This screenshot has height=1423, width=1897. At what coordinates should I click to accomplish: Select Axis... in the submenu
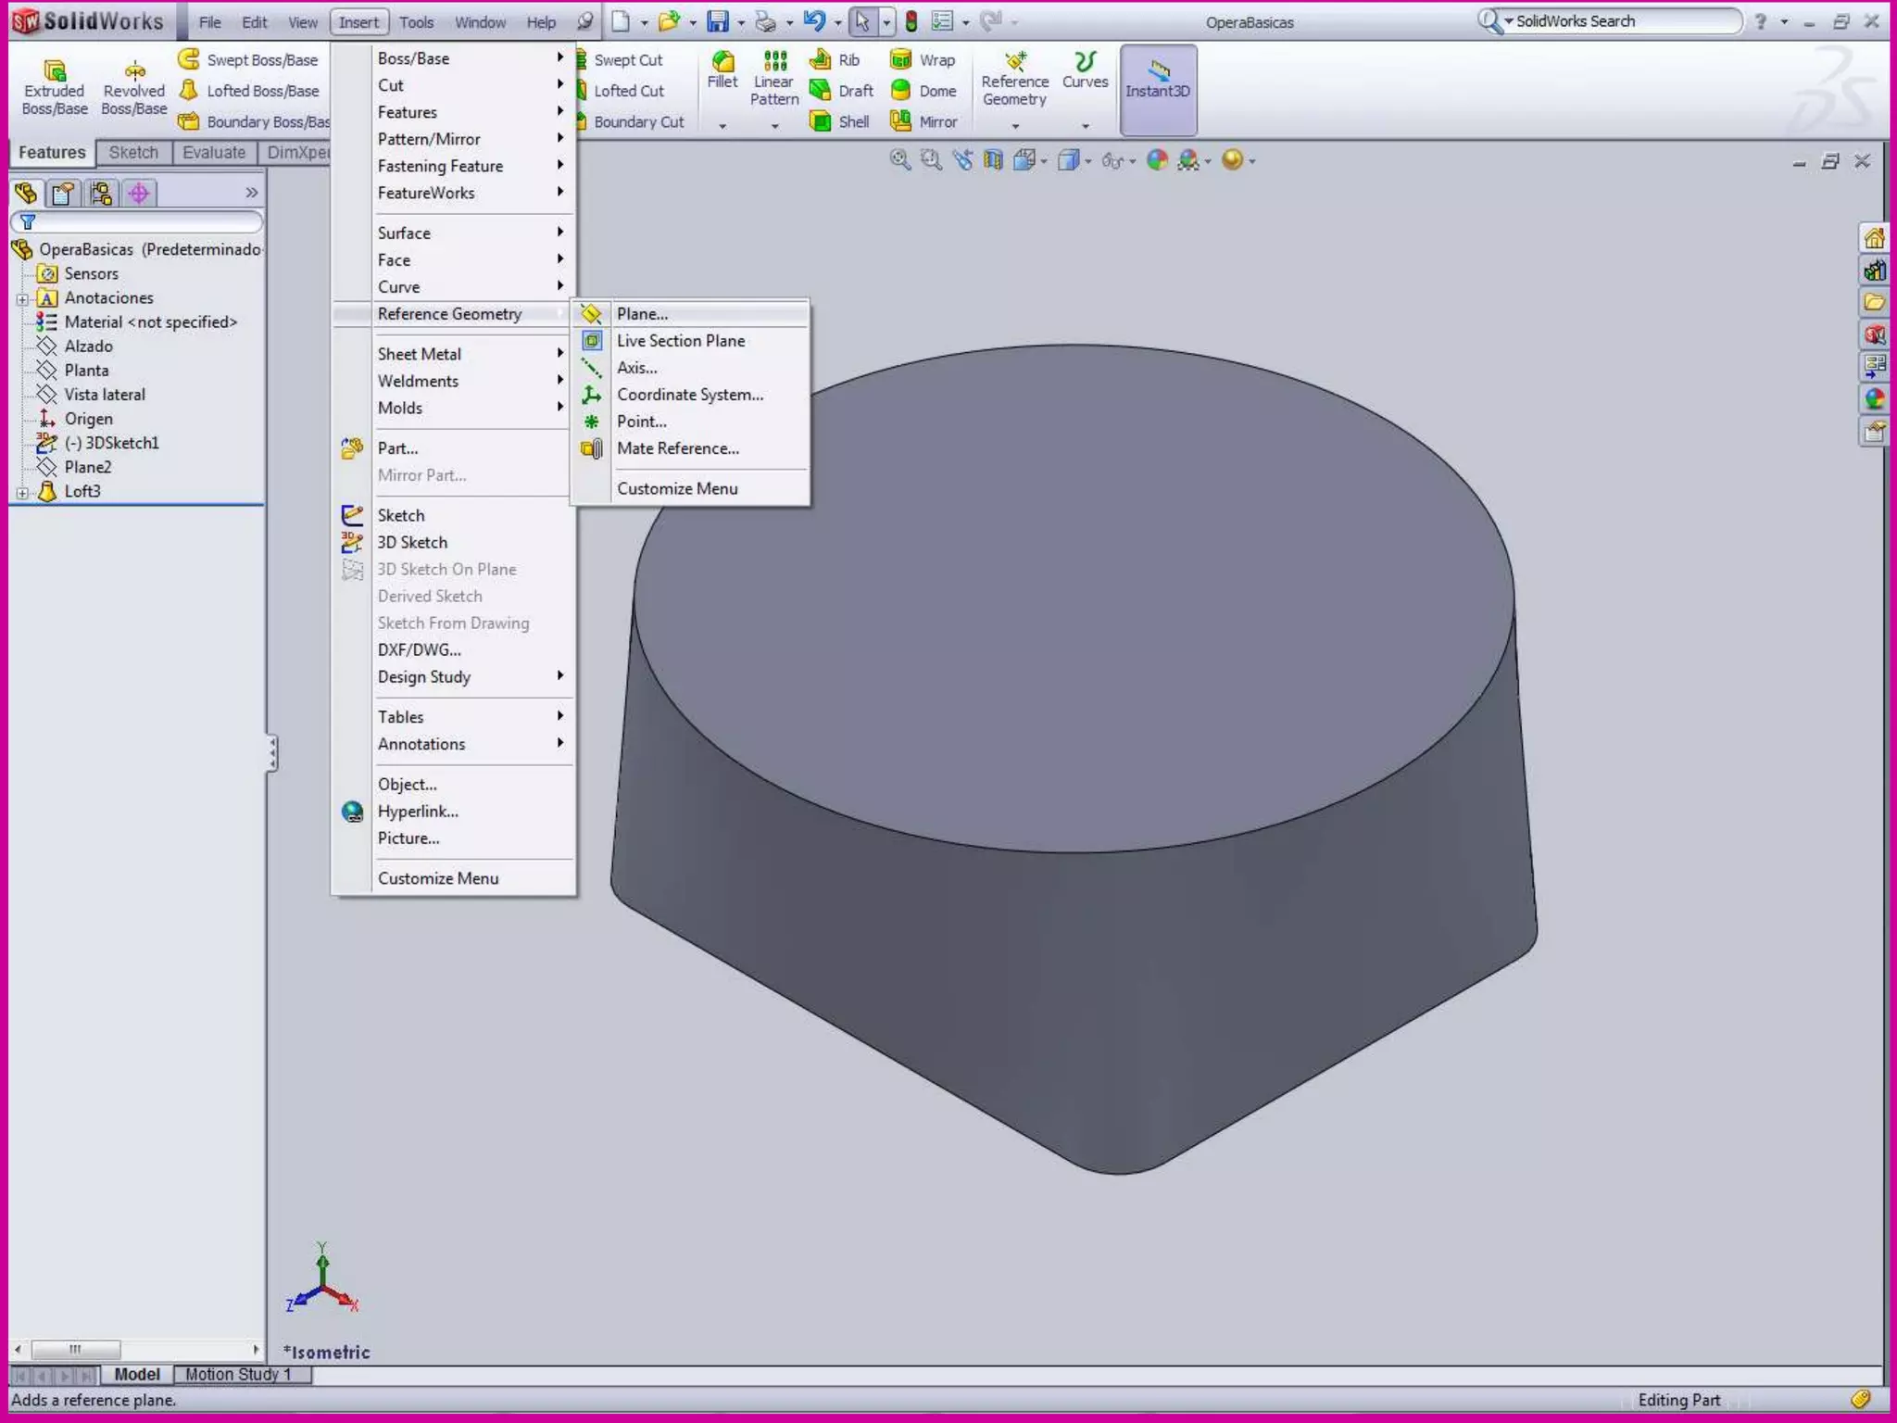click(637, 368)
